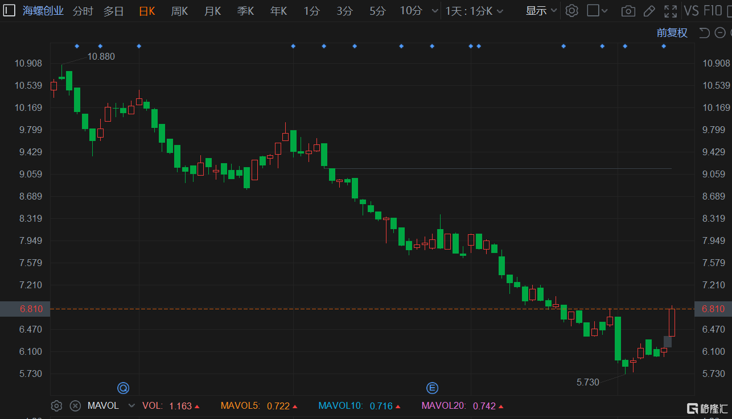Toggle the VS compare mode
Screen dimensions: 732x419
pyautogui.click(x=691, y=11)
